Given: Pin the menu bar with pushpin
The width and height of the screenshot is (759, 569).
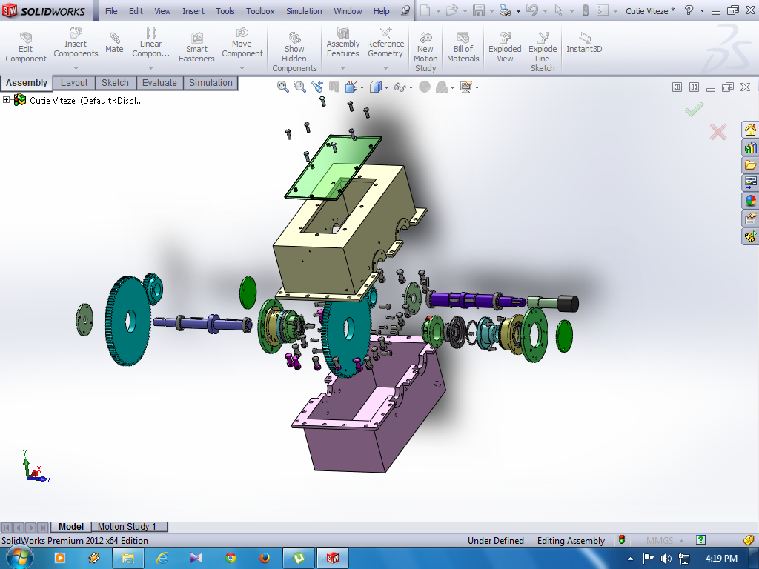Looking at the screenshot, I should 405,10.
